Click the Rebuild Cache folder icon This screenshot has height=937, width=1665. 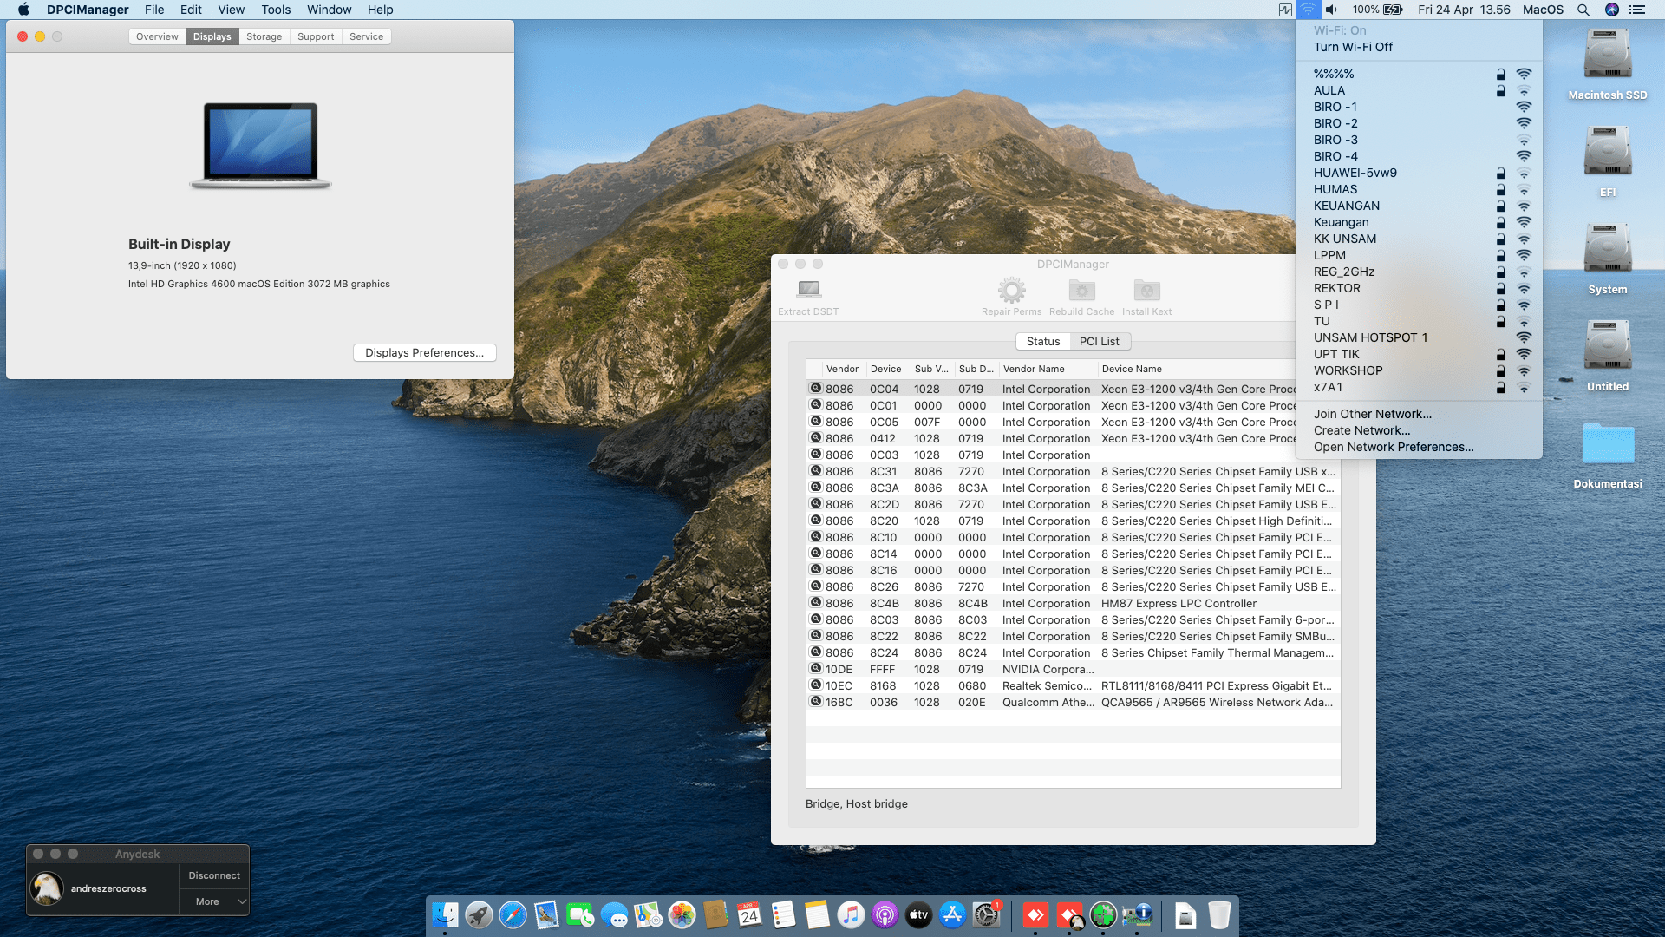pos(1081,290)
